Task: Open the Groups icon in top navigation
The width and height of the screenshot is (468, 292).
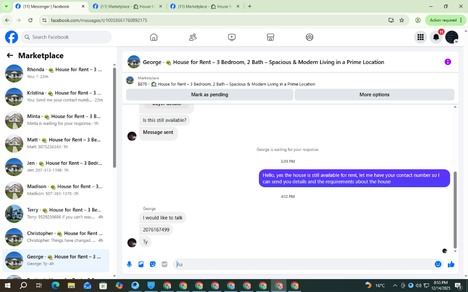Action: point(310,37)
